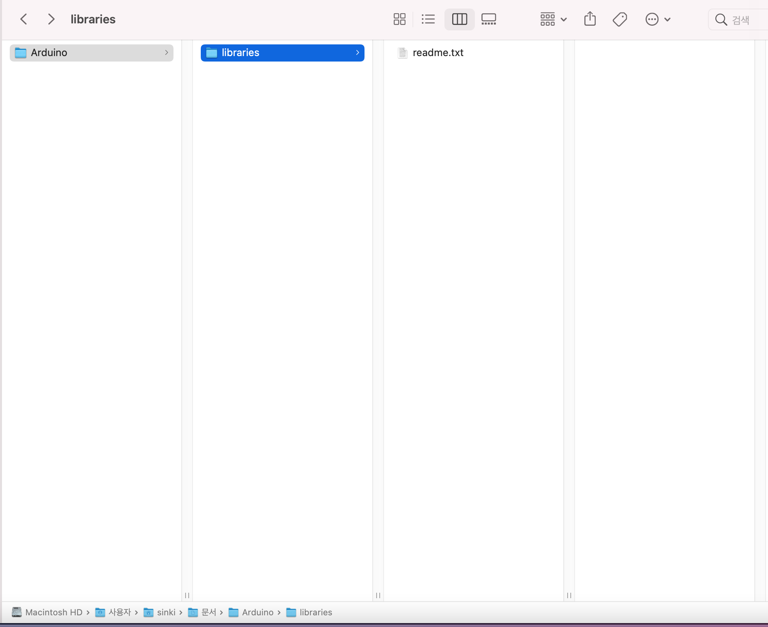
Task: Click first column resize handle
Action: [187, 595]
